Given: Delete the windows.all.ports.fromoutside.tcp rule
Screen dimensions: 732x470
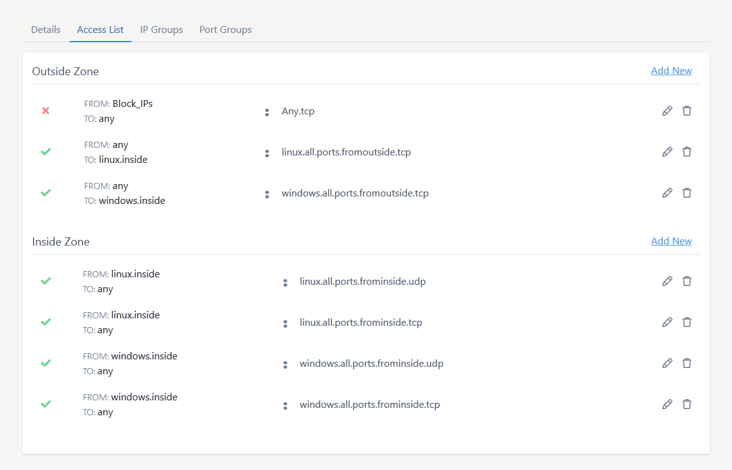Looking at the screenshot, I should [687, 193].
